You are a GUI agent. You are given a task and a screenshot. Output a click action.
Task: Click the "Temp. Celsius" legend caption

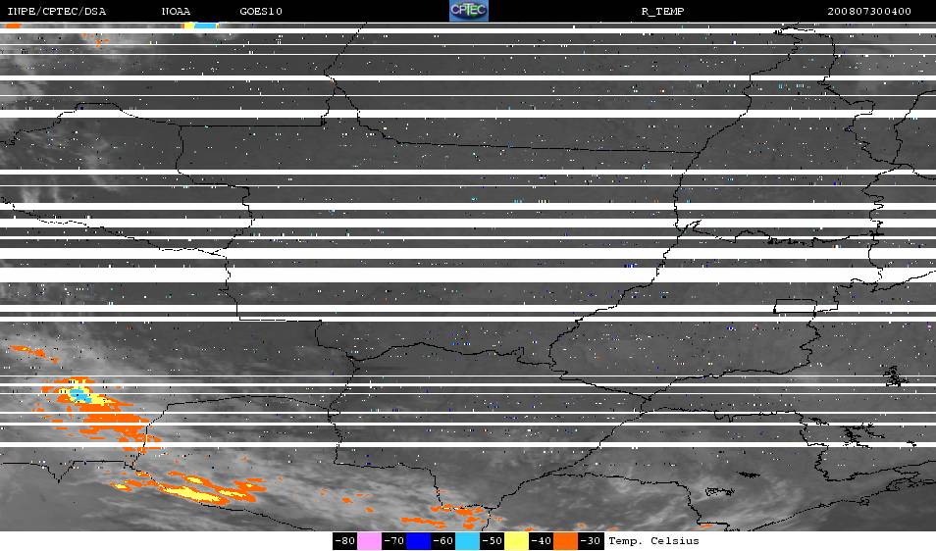653,541
